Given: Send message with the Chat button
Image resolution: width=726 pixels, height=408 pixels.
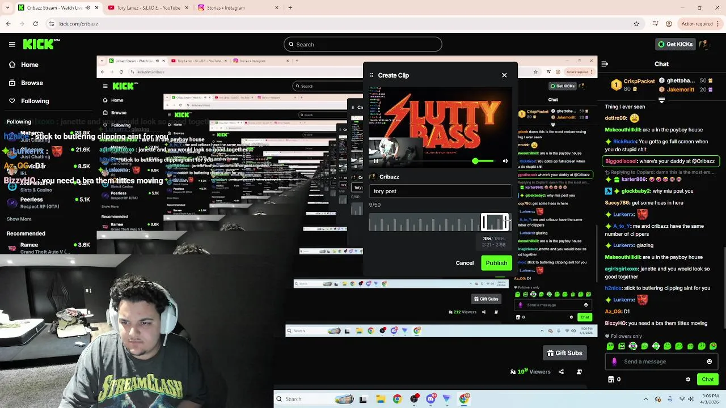Looking at the screenshot, I should coord(708,379).
